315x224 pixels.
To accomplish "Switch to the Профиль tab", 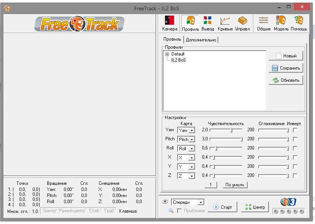I will coord(172,39).
